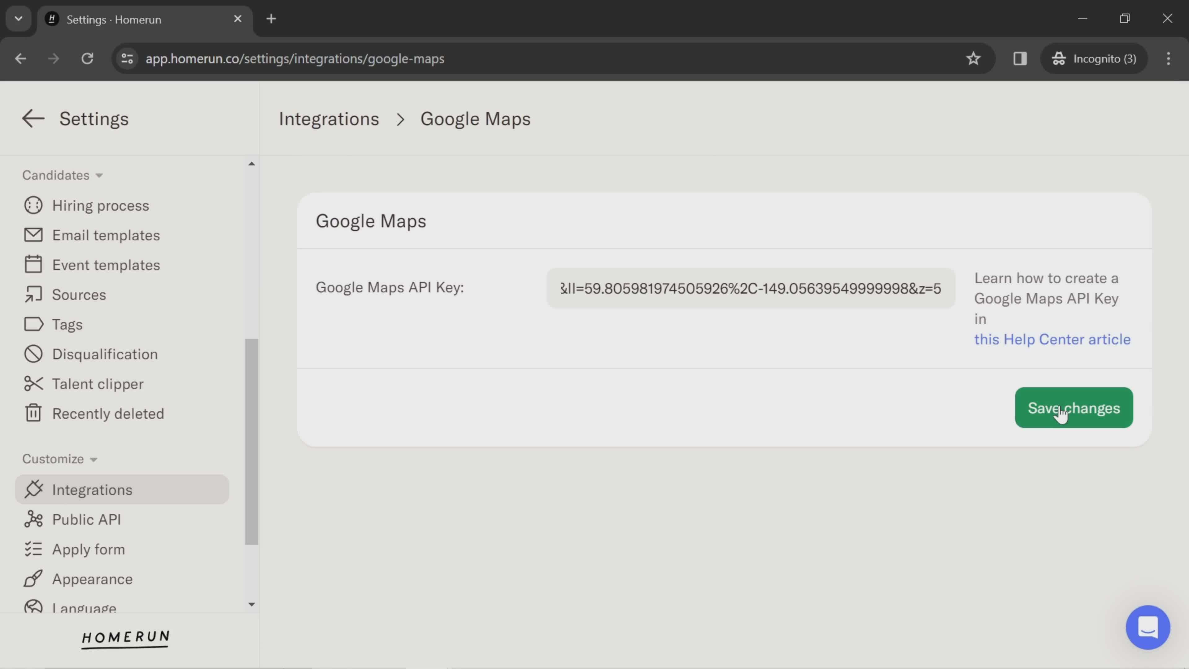Click the Settings back arrow icon
The width and height of the screenshot is (1189, 669).
(x=33, y=119)
